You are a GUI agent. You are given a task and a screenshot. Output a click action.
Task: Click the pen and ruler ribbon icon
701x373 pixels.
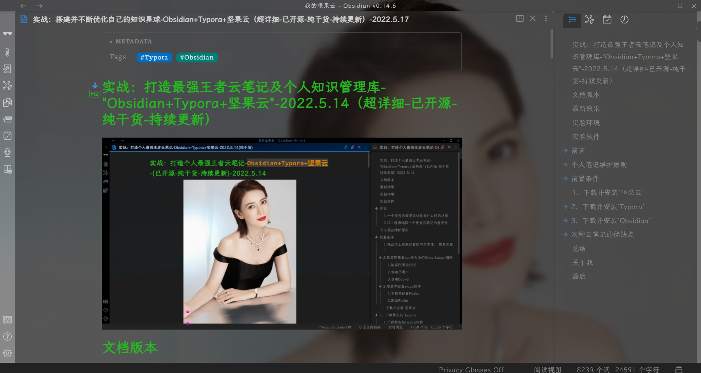(x=7, y=52)
